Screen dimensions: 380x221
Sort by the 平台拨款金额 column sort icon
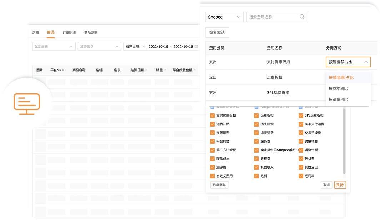195,71
